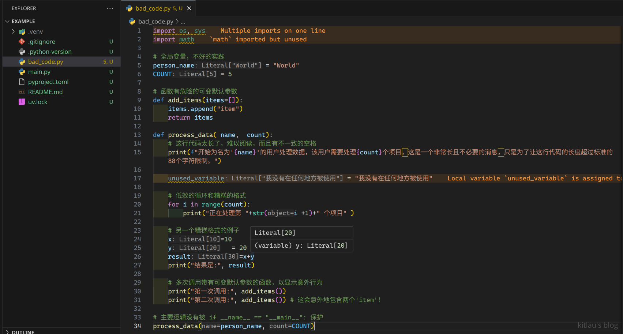
Task: Expand the OUTLINE panel
Action: click(7, 332)
